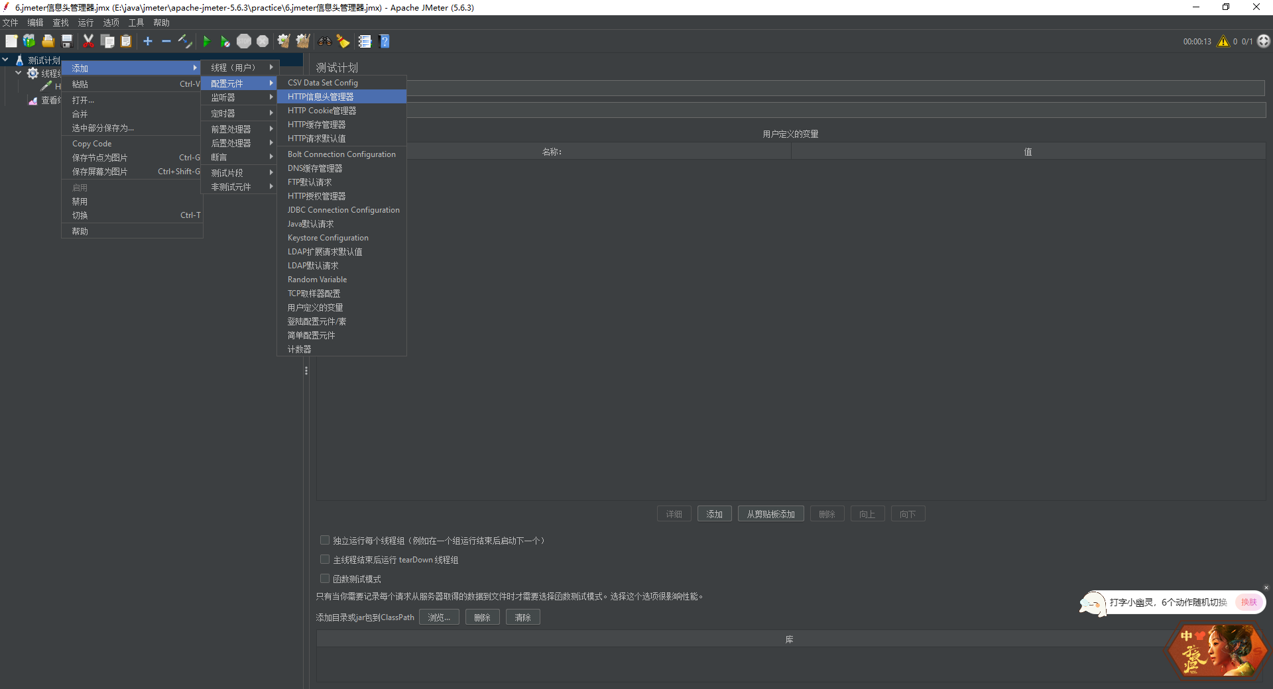Click 选中部分保存为... in the context menu
The width and height of the screenshot is (1273, 689).
[132, 128]
